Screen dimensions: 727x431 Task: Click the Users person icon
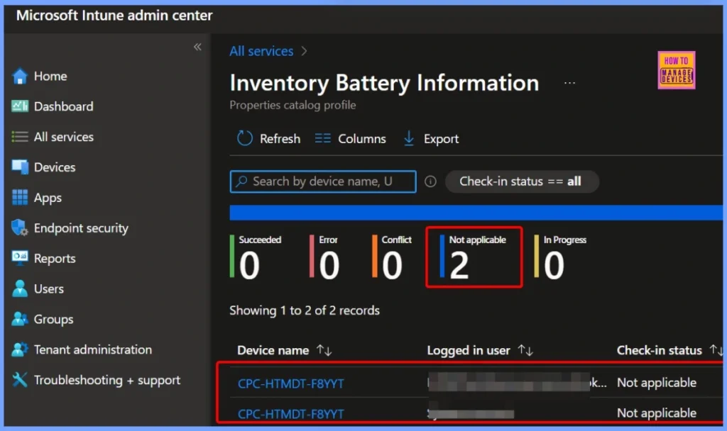point(19,289)
